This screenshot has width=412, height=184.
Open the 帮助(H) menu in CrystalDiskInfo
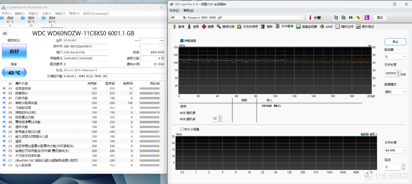coord(74,13)
